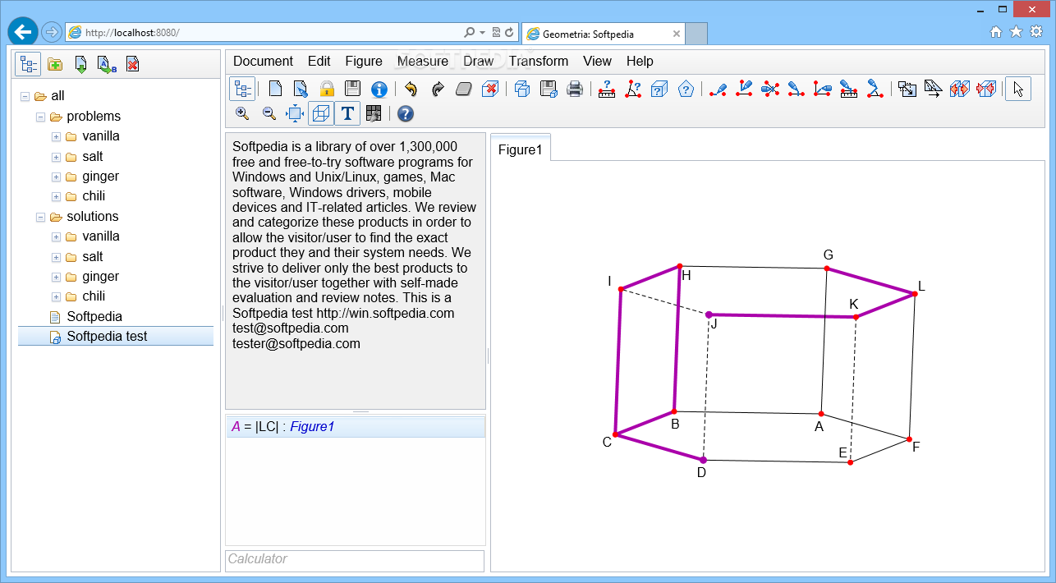Click the delete document red X icon

pyautogui.click(x=132, y=64)
